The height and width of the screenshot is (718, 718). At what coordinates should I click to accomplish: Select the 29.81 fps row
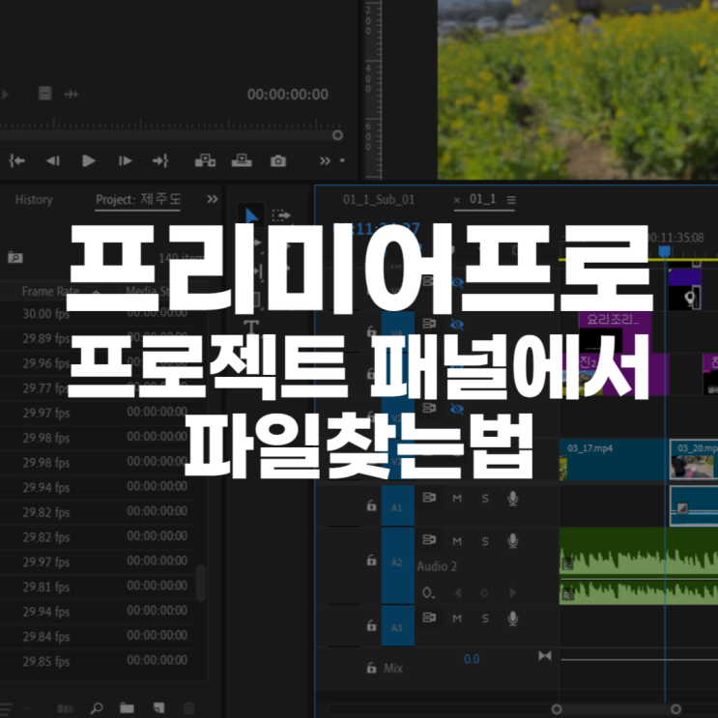pos(98,587)
